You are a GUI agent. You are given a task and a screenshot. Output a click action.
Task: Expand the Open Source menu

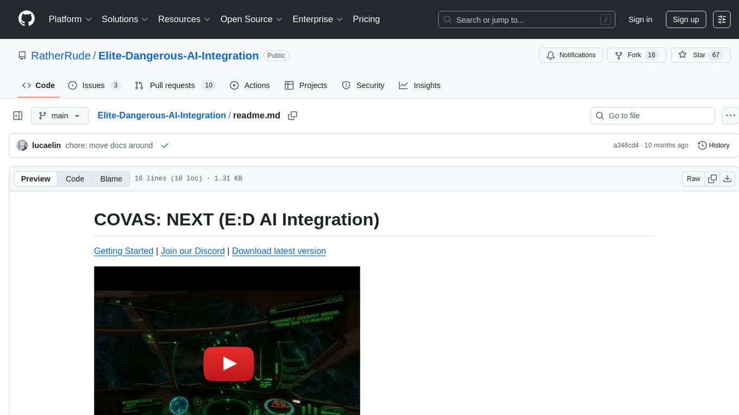click(x=251, y=19)
